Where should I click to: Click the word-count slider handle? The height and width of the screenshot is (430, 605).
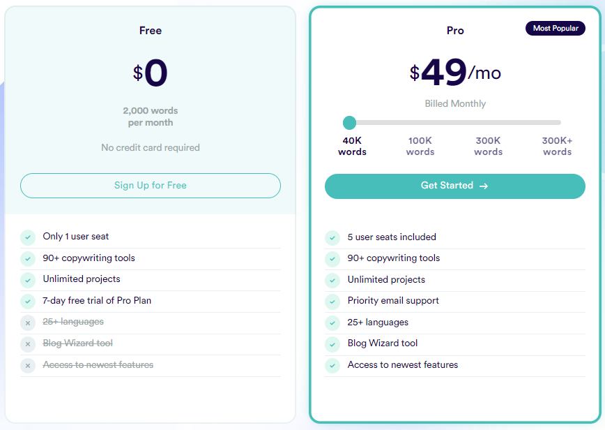coord(350,123)
